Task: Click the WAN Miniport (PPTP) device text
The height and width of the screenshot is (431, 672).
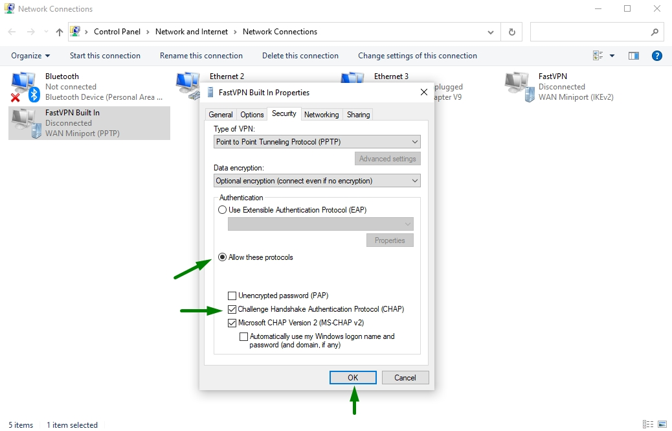Action: tap(82, 134)
